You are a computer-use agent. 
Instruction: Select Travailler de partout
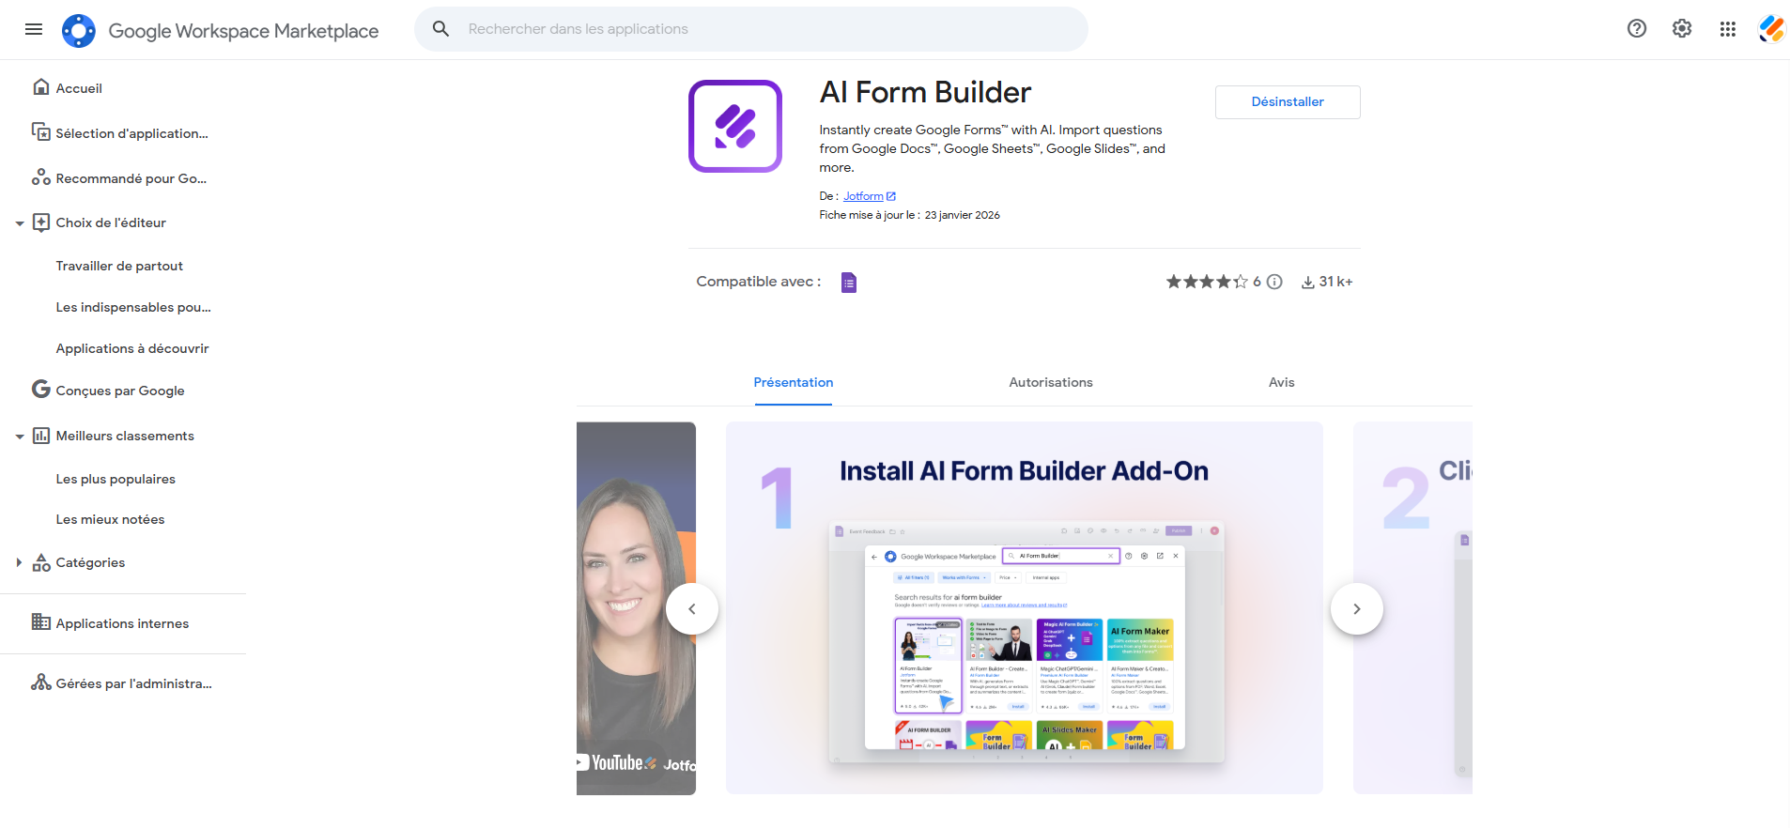click(x=119, y=267)
